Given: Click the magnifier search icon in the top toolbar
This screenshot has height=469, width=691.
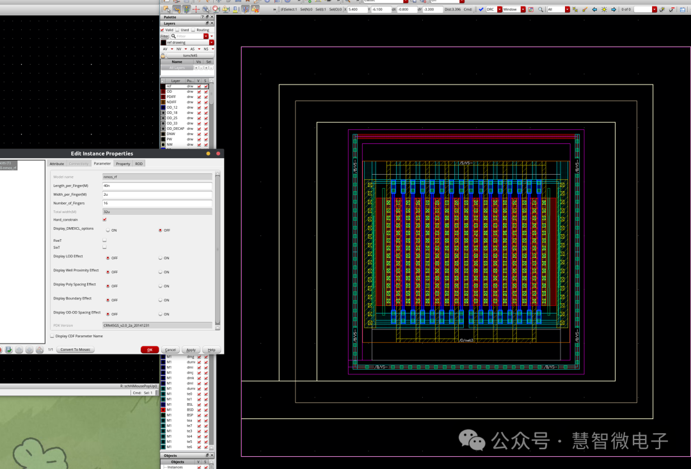Looking at the screenshot, I should point(541,10).
